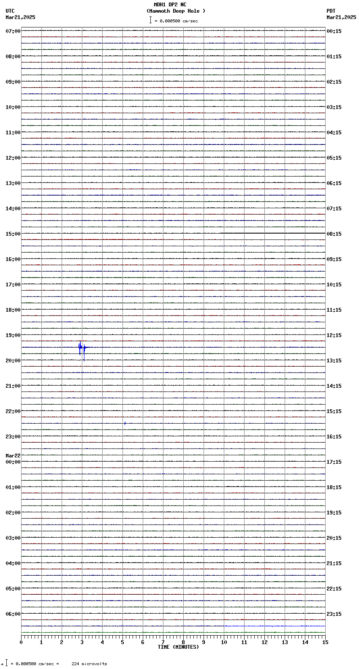Click the 18:00 UTC time label
359x669 pixels.
coord(13,310)
